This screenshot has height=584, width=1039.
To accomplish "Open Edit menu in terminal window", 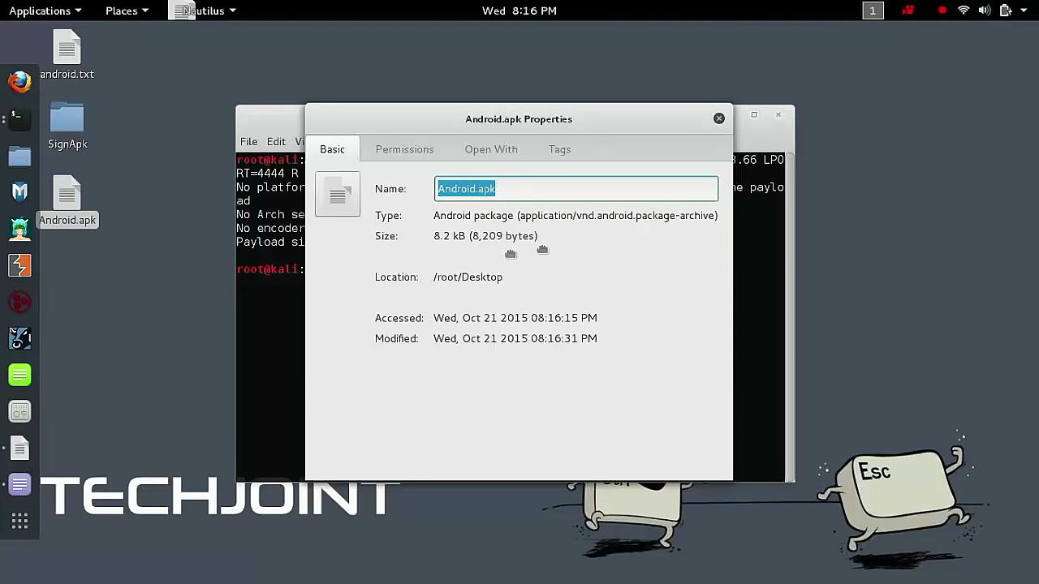I will (x=276, y=141).
